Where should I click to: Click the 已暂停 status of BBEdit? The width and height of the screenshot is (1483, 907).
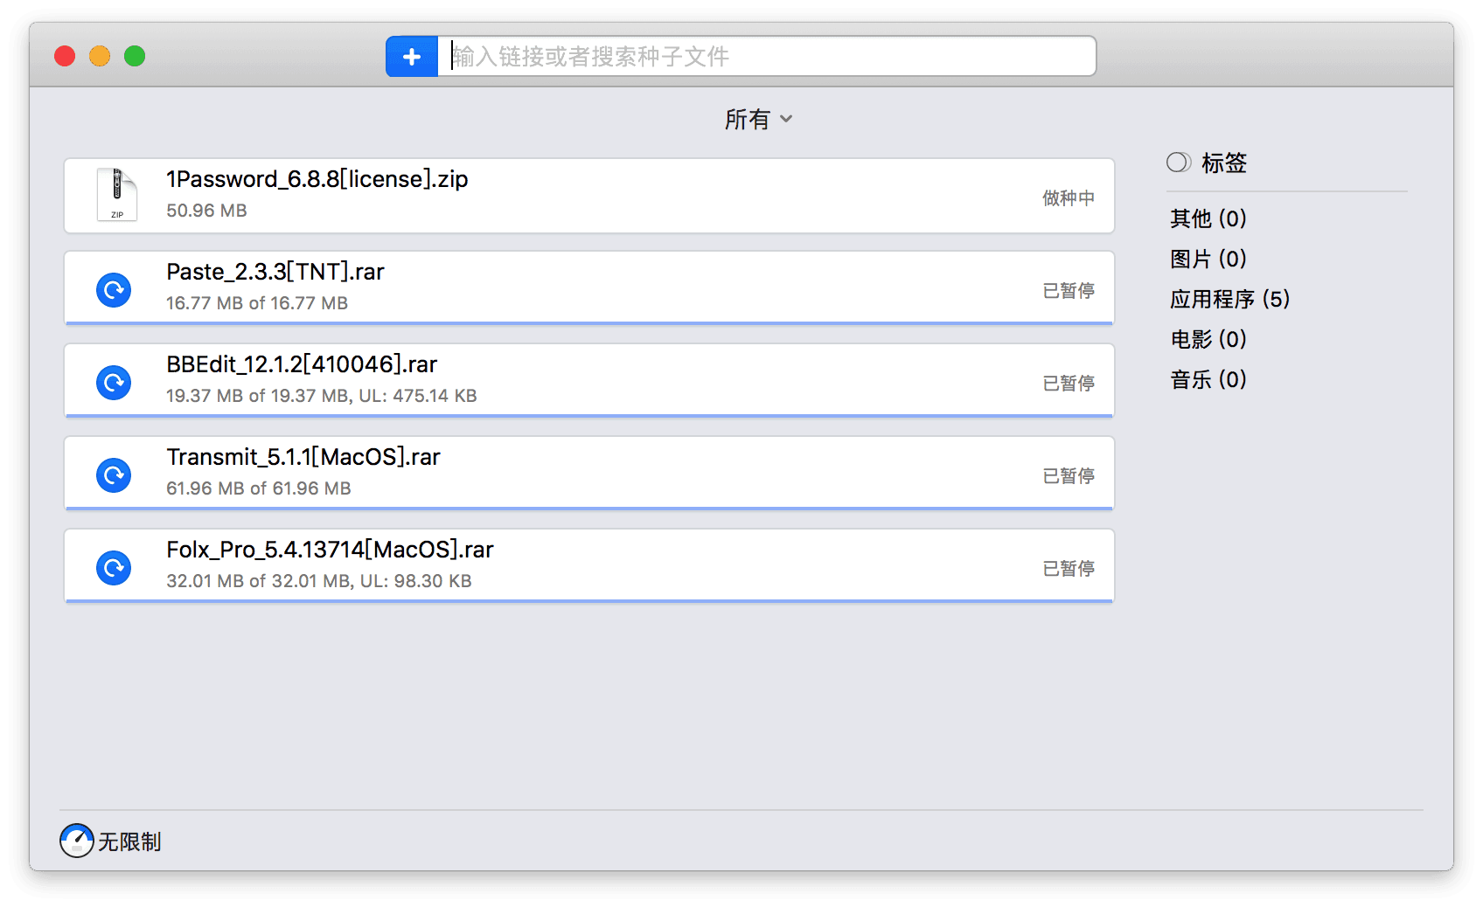tap(1069, 384)
